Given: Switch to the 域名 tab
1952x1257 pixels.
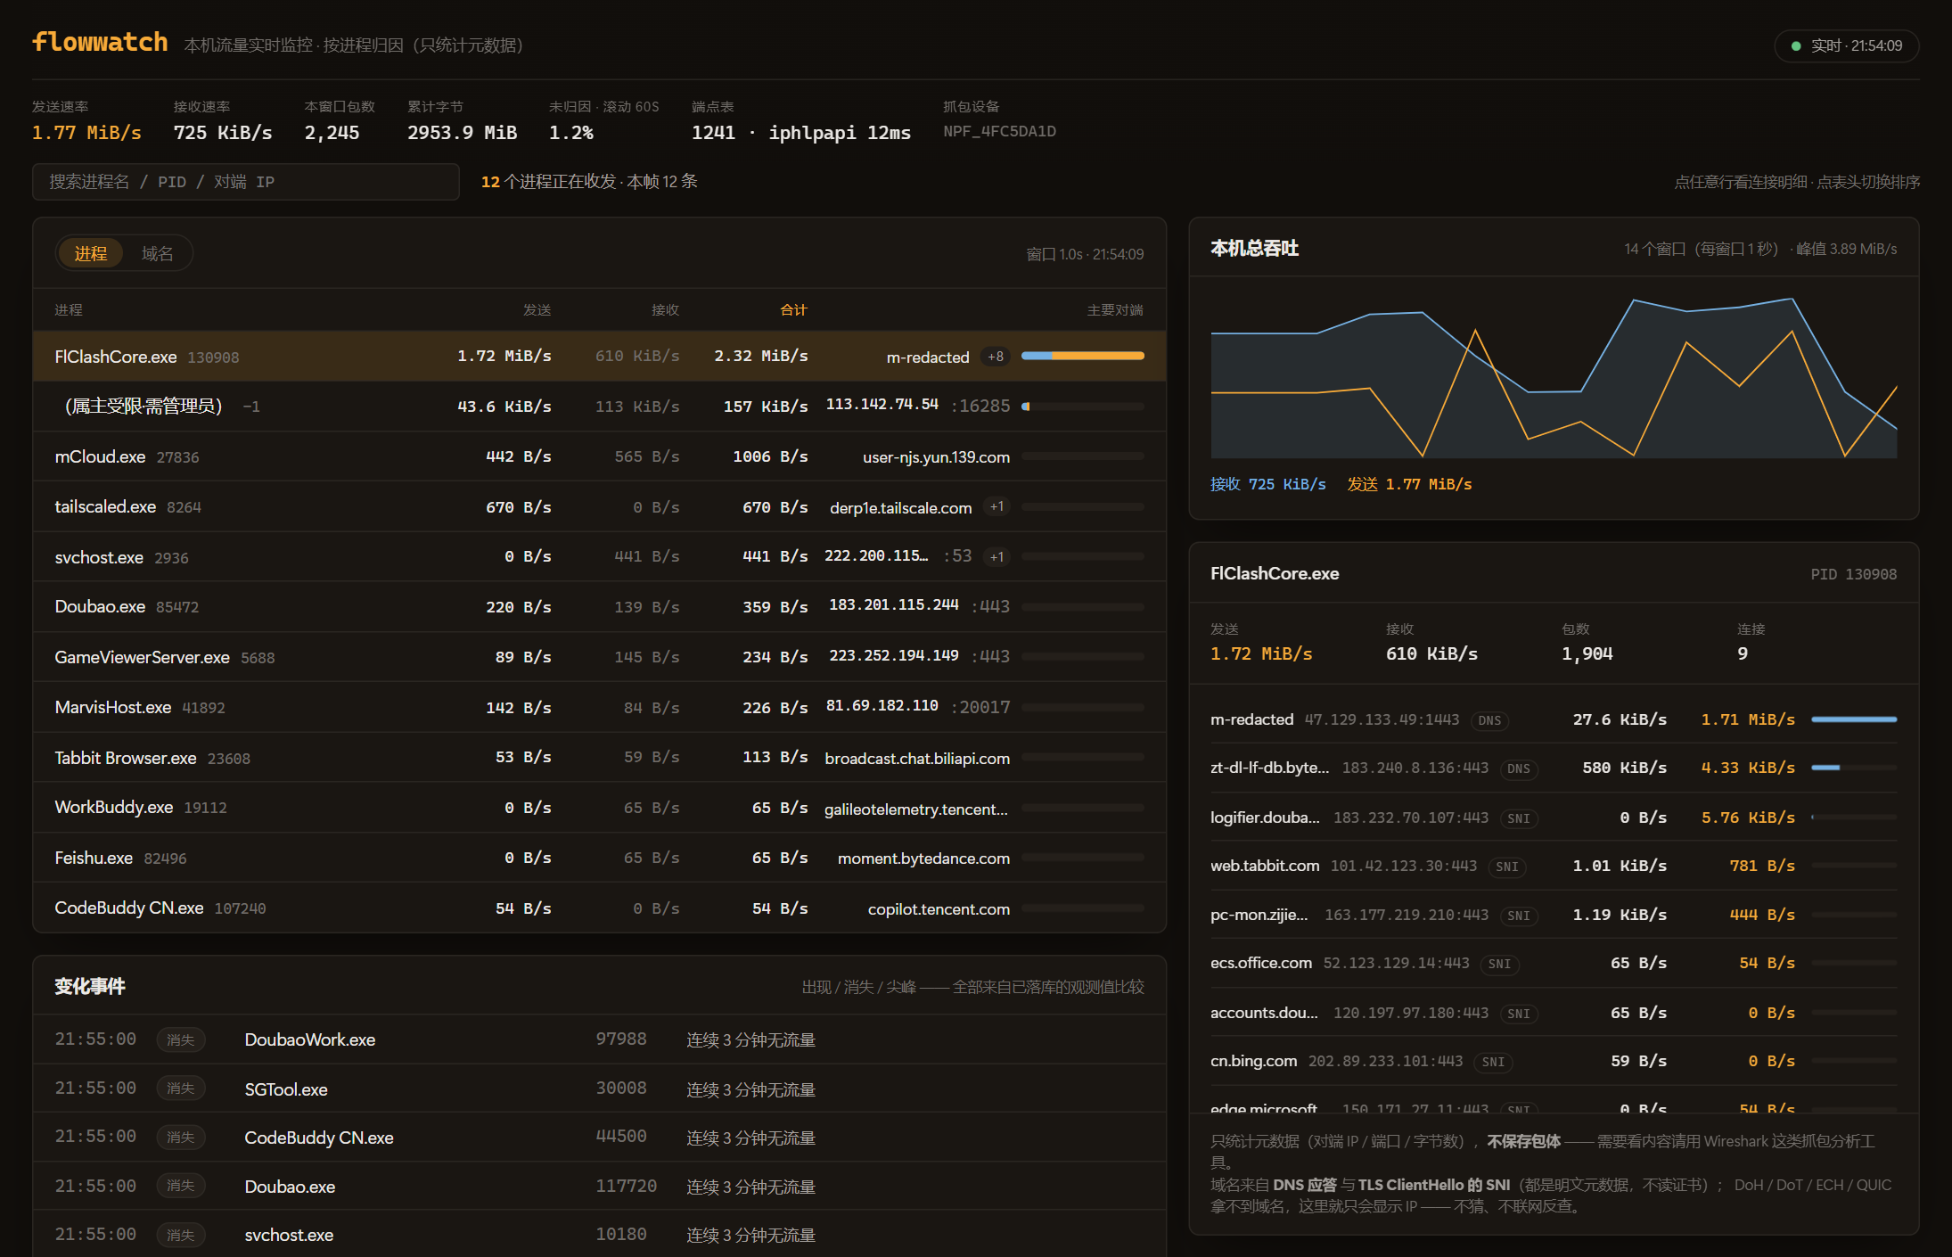Looking at the screenshot, I should [x=157, y=254].
